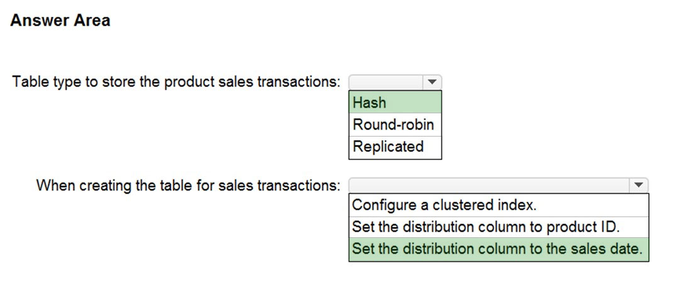This screenshot has width=676, height=292.
Task: Open the table type dropdown arrow
Action: point(432,82)
